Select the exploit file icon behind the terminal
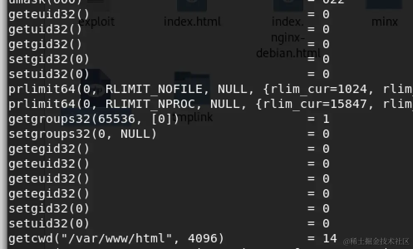 (97, 5)
